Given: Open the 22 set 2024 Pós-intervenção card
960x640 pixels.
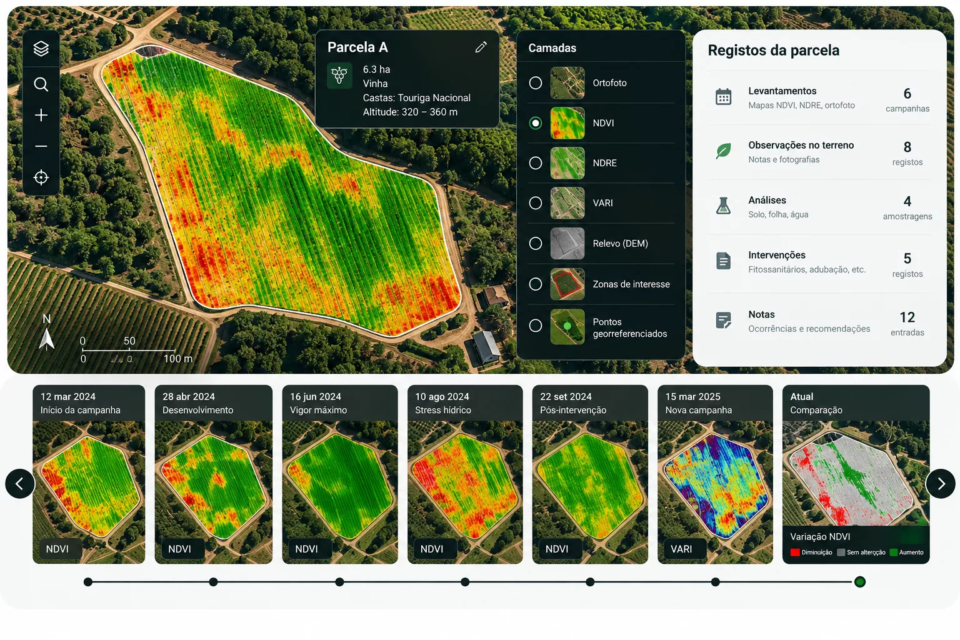Looking at the screenshot, I should (x=590, y=474).
